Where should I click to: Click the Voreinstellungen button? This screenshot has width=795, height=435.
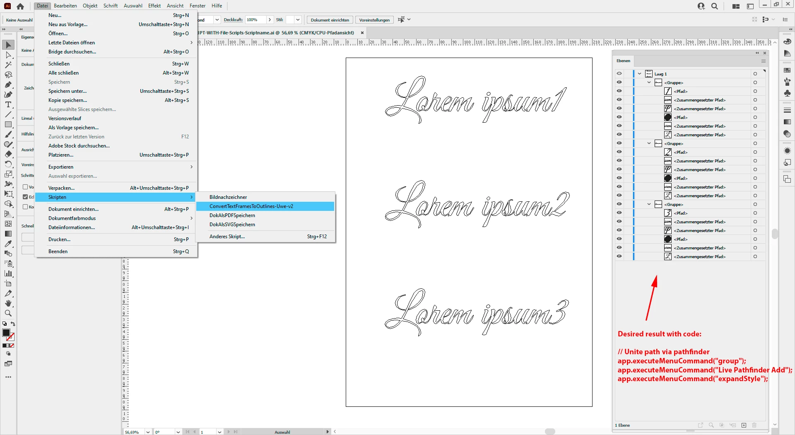(x=374, y=20)
